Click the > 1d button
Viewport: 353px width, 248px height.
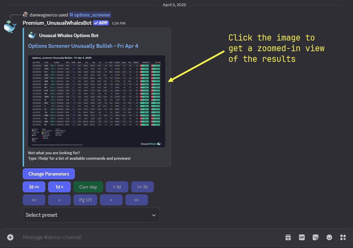click(117, 187)
